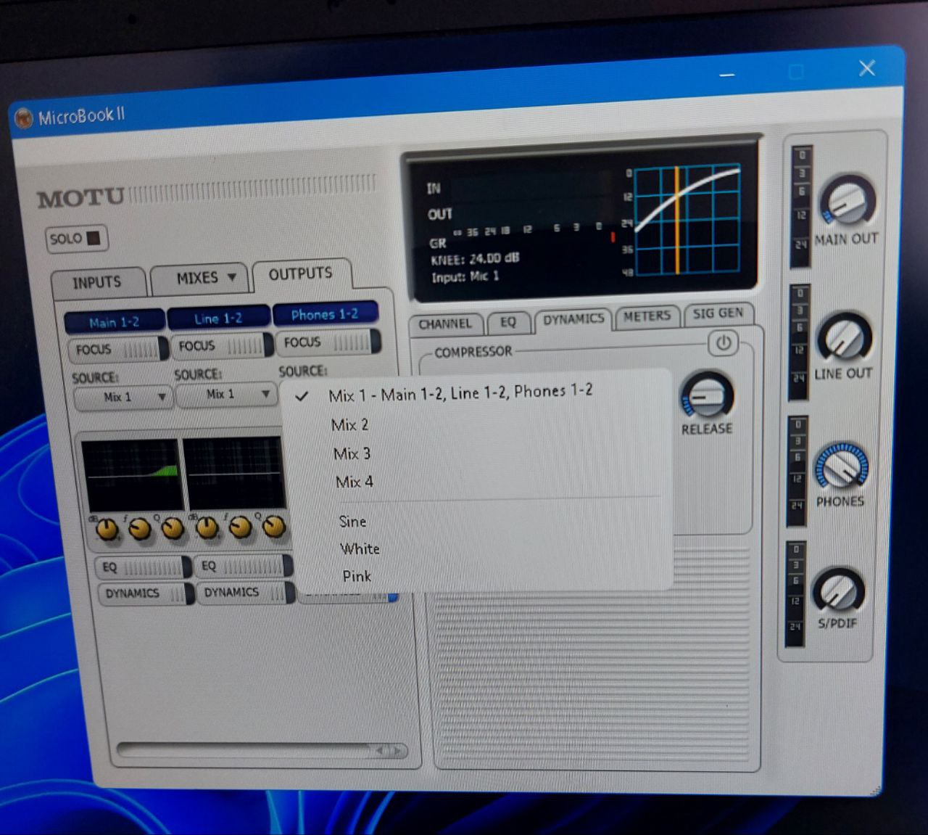Select the Main 1-2 output header
The height and width of the screenshot is (835, 928).
click(x=115, y=322)
